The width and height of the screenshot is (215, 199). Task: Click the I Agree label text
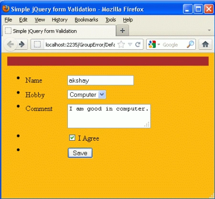88,138
